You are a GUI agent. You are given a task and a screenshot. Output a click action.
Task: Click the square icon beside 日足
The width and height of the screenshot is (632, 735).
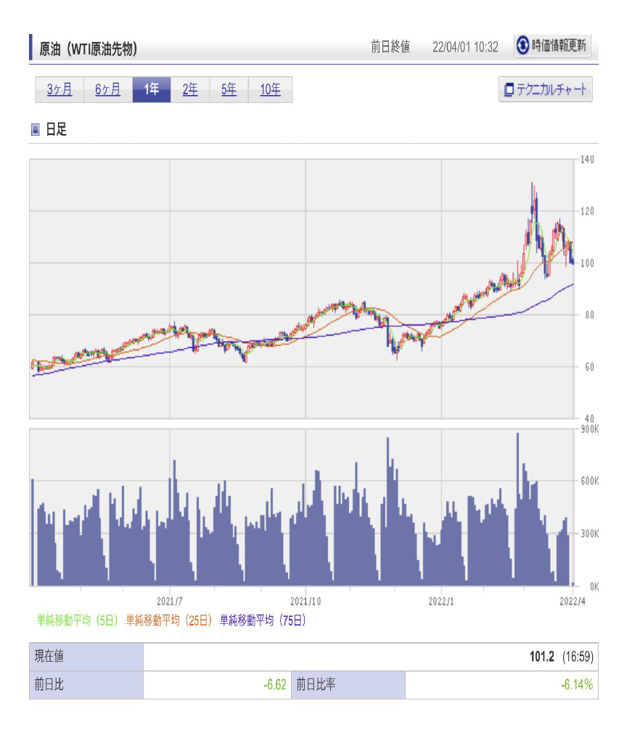click(35, 130)
